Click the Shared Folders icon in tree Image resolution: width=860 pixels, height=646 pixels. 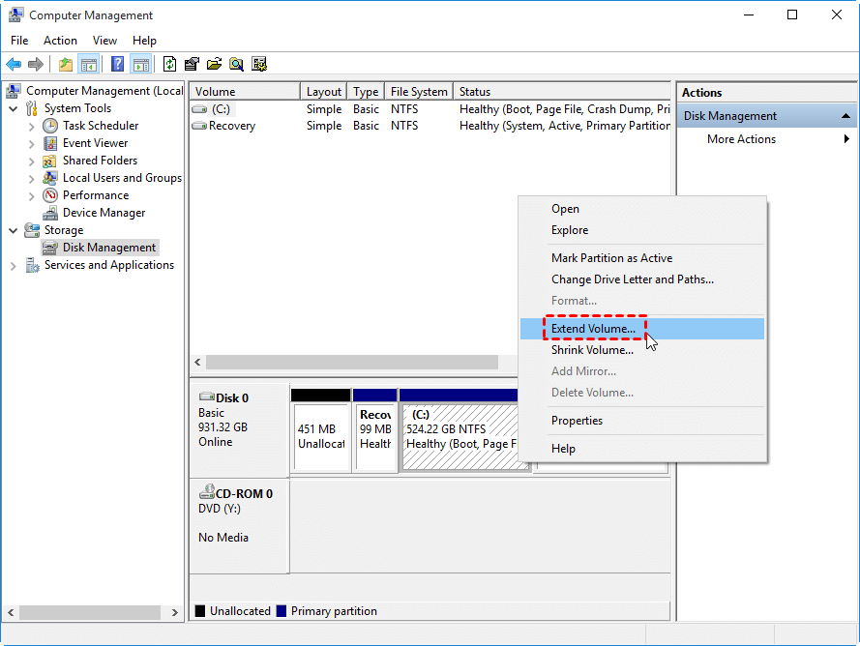(49, 161)
